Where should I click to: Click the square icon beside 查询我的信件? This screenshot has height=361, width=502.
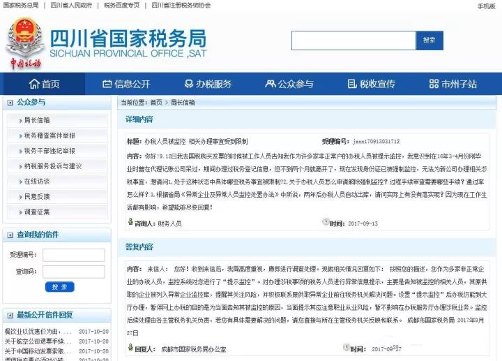tap(10, 235)
